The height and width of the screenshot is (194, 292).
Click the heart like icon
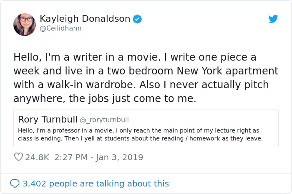click(18, 157)
